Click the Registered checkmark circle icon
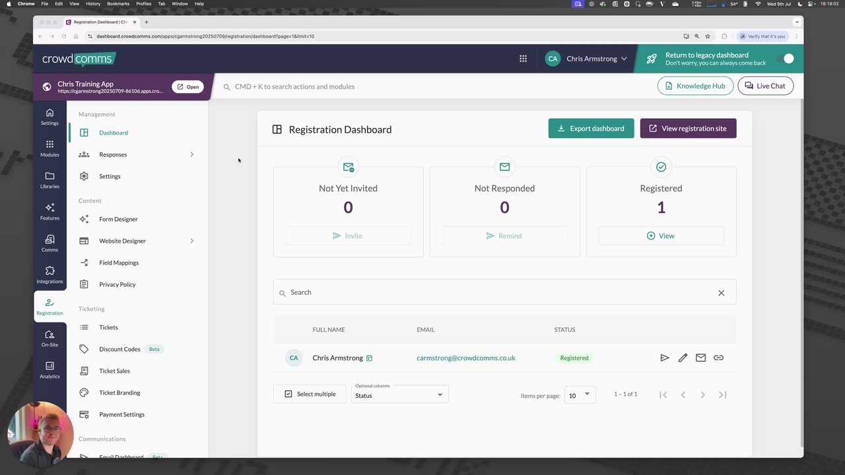The width and height of the screenshot is (845, 475). [x=661, y=167]
